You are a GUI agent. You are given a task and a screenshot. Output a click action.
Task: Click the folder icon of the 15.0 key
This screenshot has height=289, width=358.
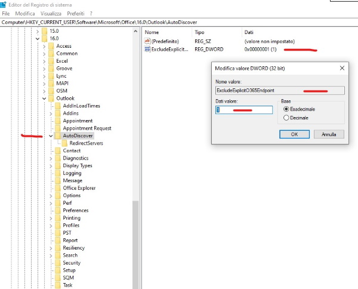click(45, 31)
